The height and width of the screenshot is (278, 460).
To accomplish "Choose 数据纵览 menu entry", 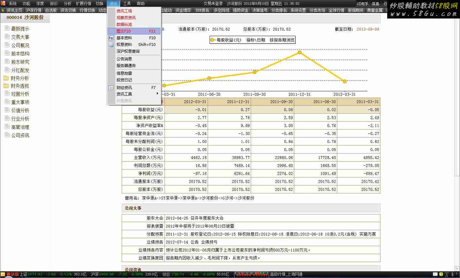I will (134, 24).
